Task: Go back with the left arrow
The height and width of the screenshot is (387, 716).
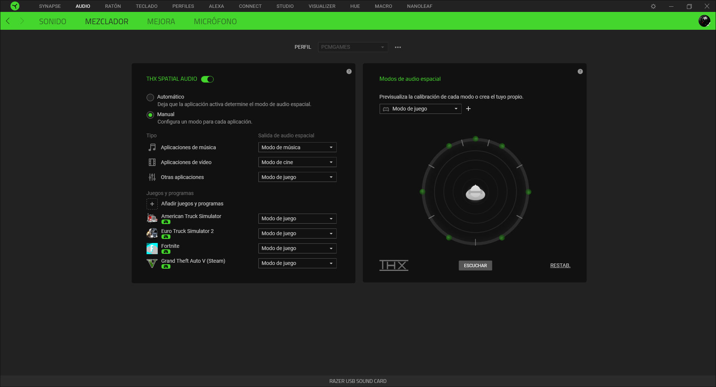Action: (x=8, y=21)
